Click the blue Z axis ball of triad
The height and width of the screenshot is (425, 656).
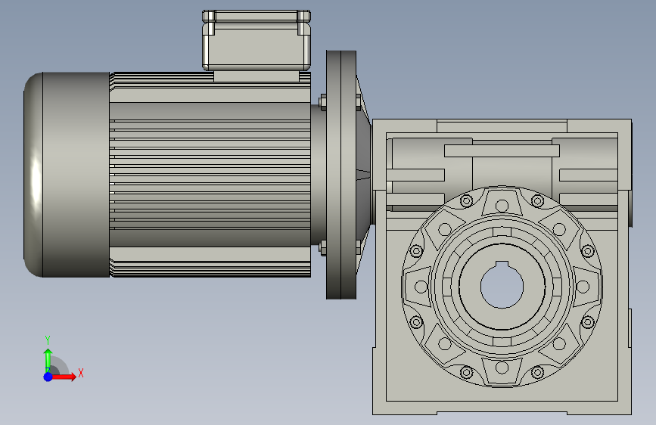(x=48, y=377)
